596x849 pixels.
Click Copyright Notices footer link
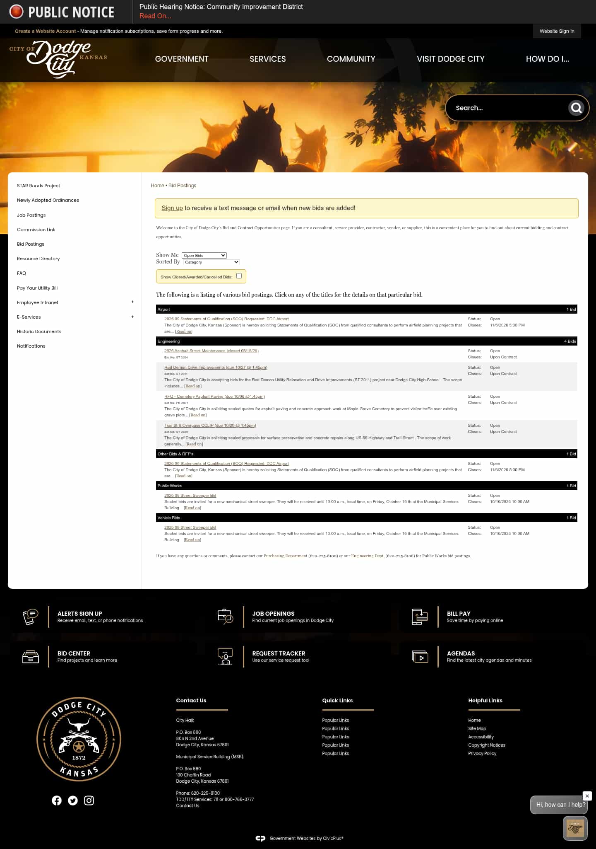(x=487, y=745)
